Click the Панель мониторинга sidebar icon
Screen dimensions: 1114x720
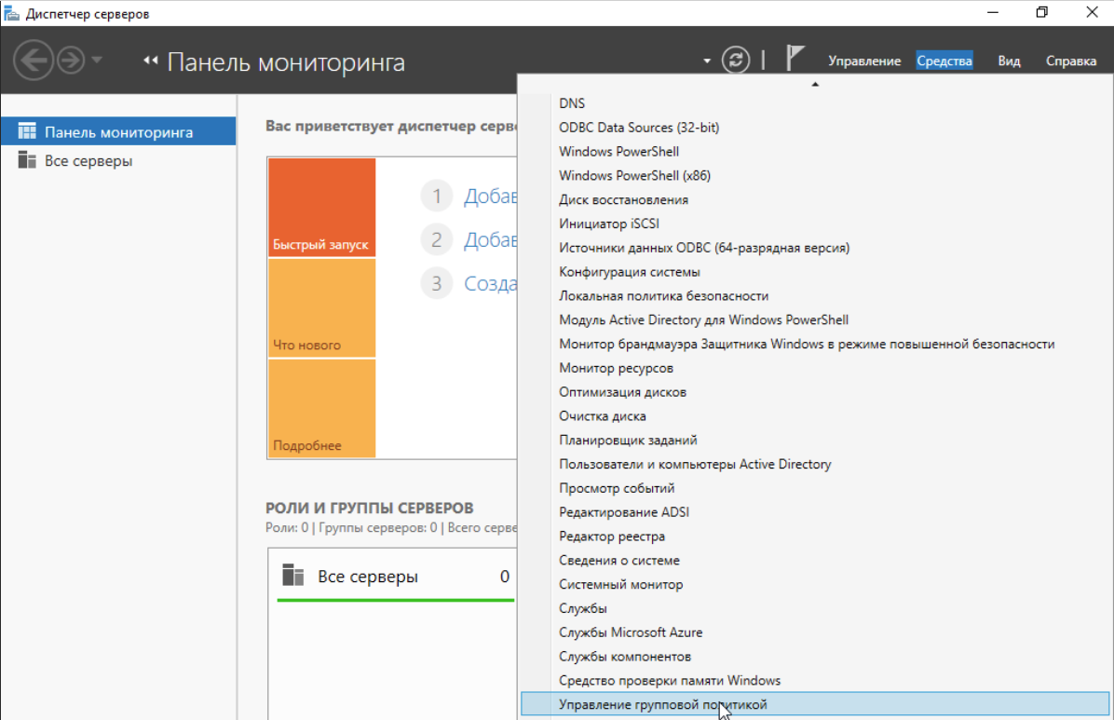coord(27,131)
